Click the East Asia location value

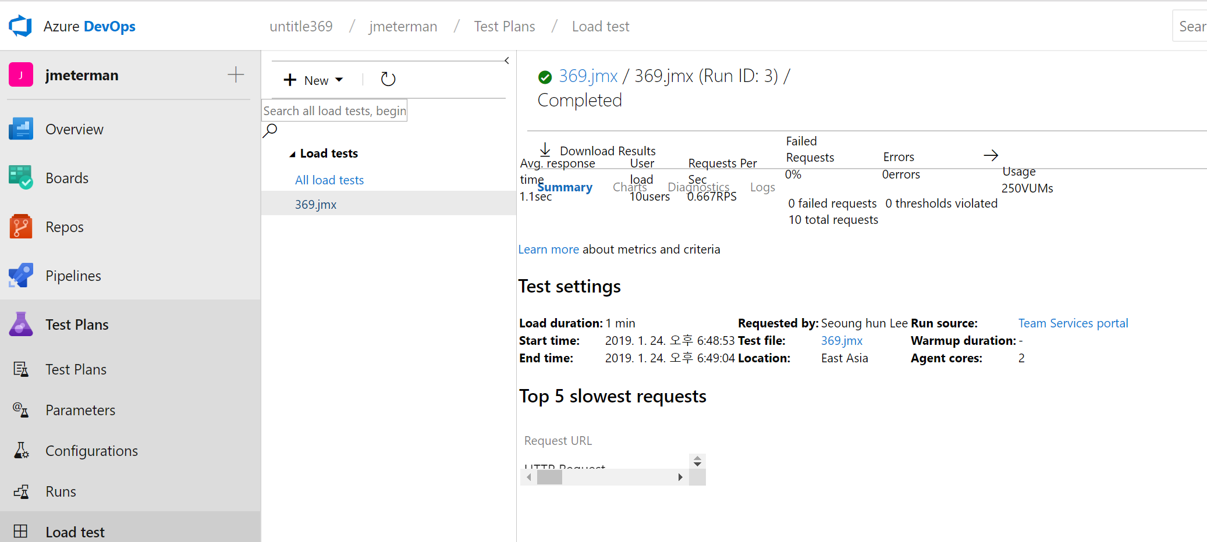pyautogui.click(x=844, y=358)
